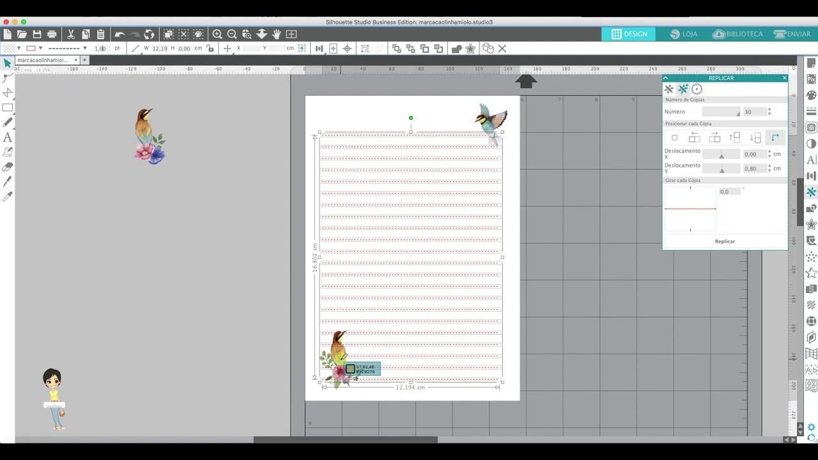Open line color dropdown arrow
Viewport: 818px width, 460px height.
click(x=40, y=49)
